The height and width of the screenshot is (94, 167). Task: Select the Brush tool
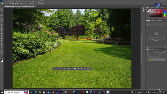point(2,27)
